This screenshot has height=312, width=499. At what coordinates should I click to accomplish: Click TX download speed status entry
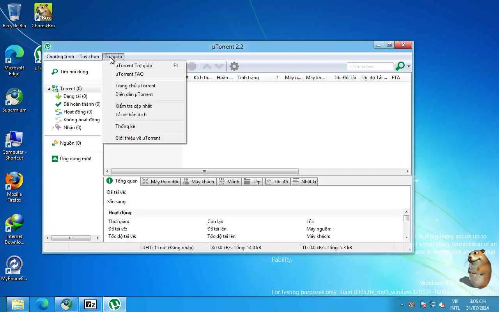point(235,248)
